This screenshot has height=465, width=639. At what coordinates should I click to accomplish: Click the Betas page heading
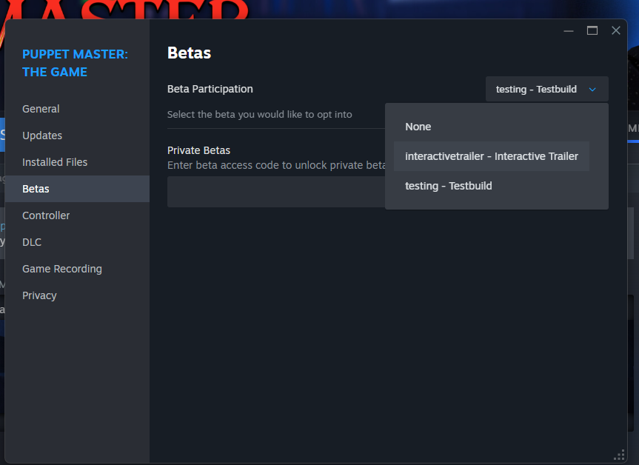coord(189,53)
